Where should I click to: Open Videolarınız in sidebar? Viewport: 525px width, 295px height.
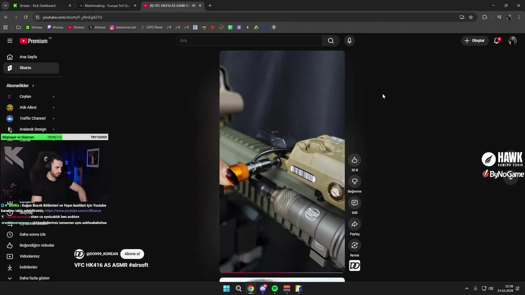pos(31,256)
